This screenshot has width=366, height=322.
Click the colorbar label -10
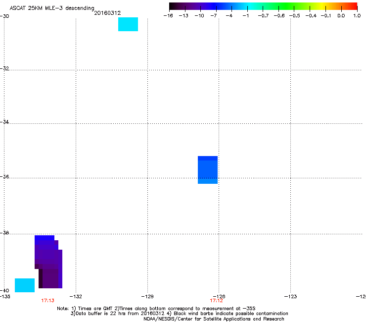(199, 16)
